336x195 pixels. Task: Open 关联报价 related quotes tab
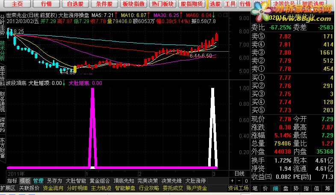tap(29, 188)
